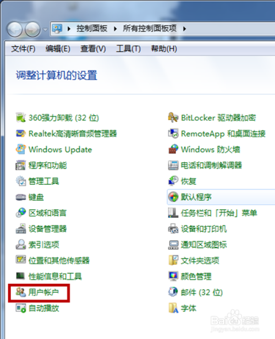The image size is (275, 339).
Task: Click the Windows 防火墙 firewall icon
Action: 173,149
